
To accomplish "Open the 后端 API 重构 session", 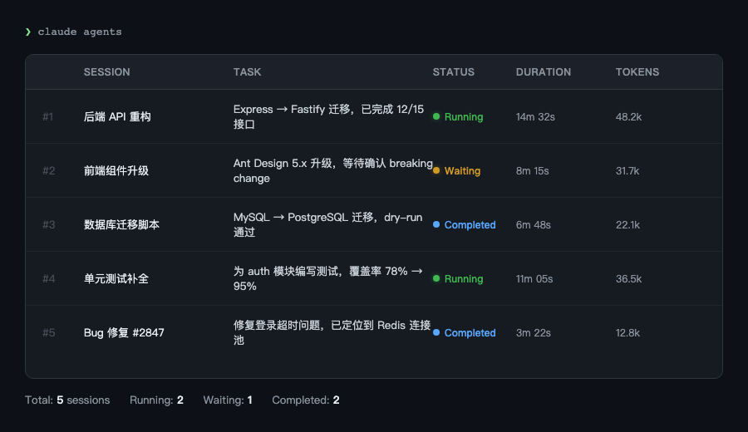I will tap(117, 116).
